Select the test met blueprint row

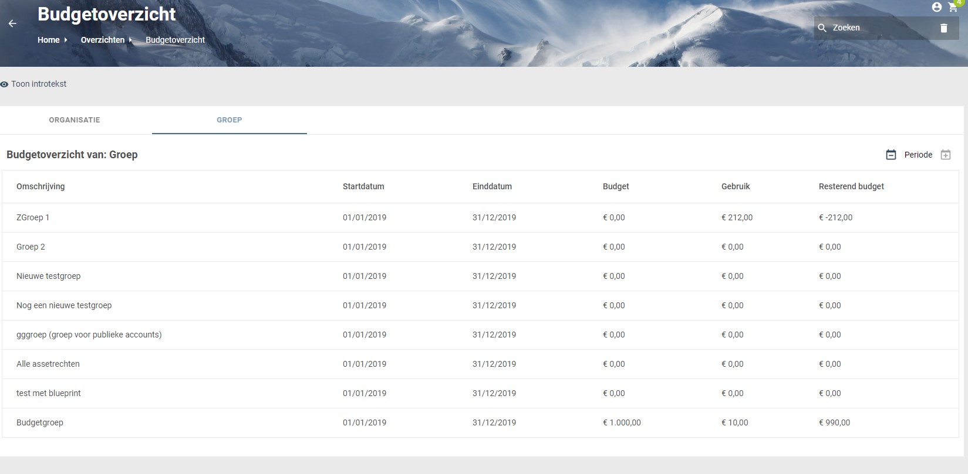(x=480, y=393)
